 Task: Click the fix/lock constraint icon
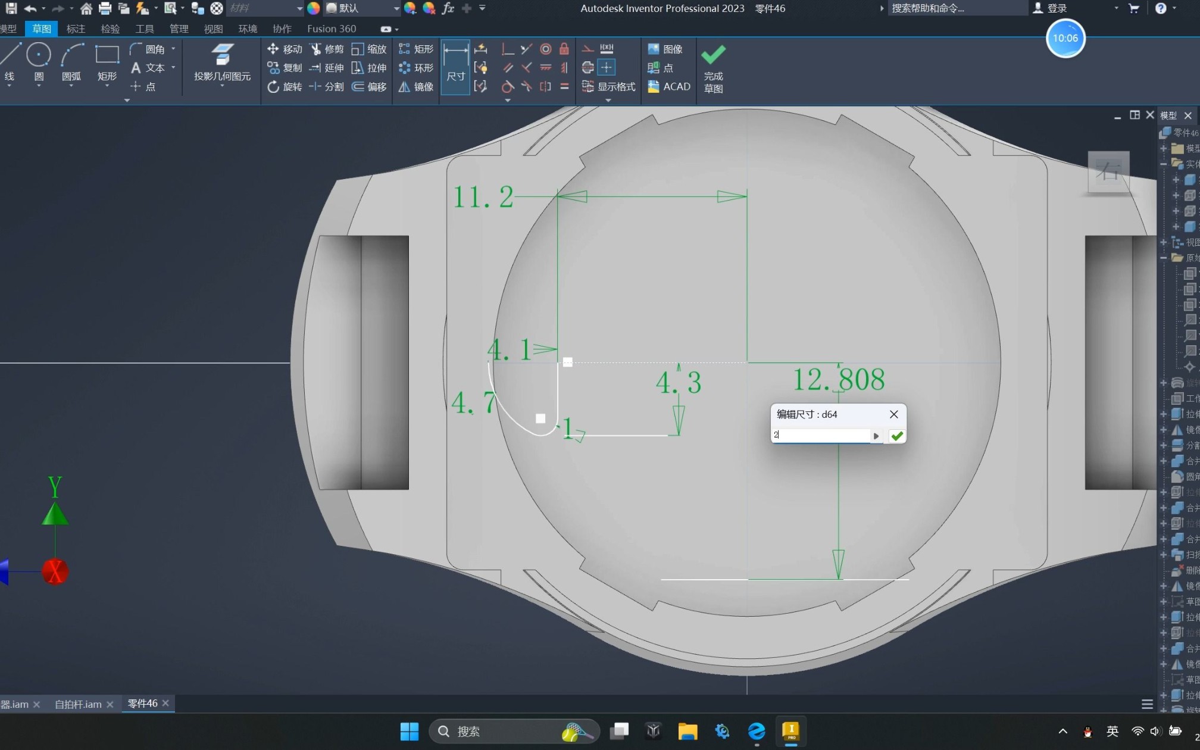564,49
